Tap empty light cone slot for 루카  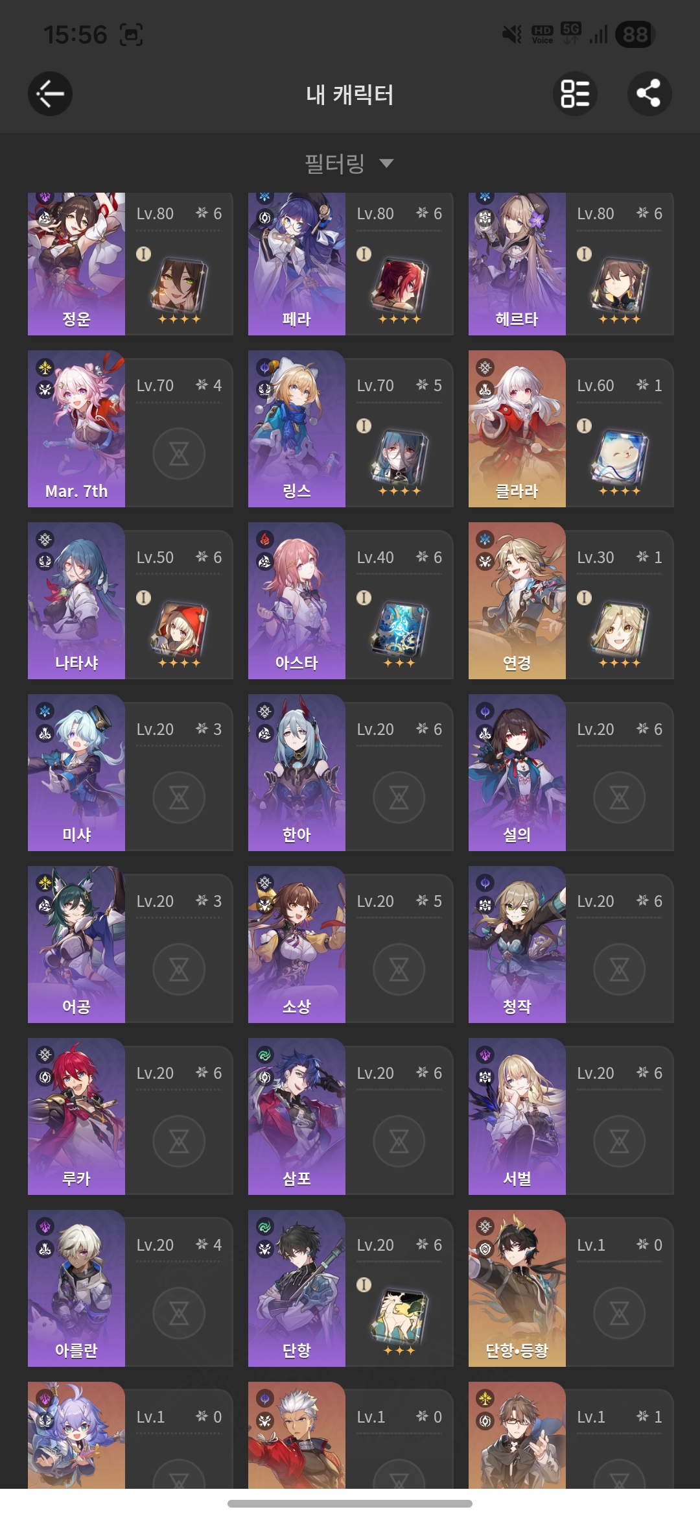click(x=179, y=1141)
